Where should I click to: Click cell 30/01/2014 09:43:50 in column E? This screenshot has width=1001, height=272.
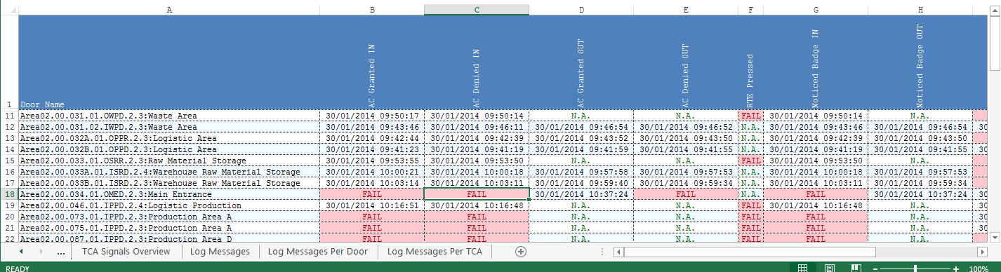pos(686,138)
